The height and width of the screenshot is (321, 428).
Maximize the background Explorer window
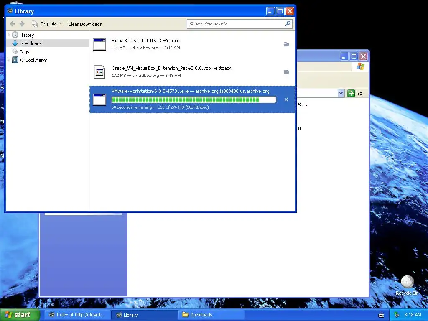click(354, 56)
